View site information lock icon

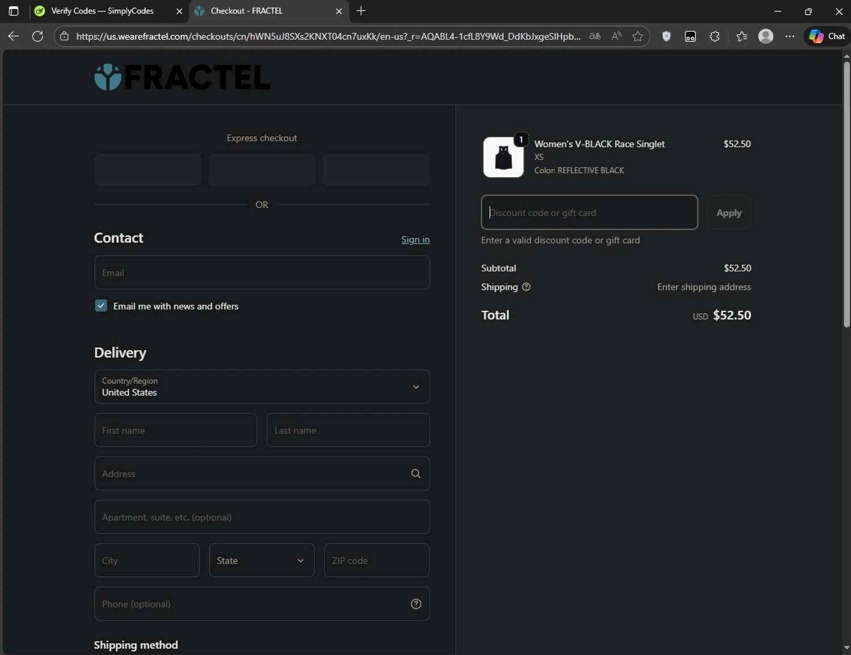[65, 36]
